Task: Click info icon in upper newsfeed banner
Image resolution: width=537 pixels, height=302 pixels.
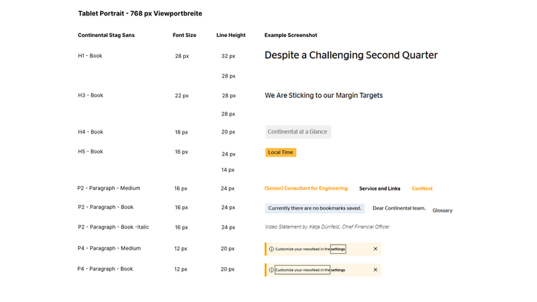Action: click(271, 249)
